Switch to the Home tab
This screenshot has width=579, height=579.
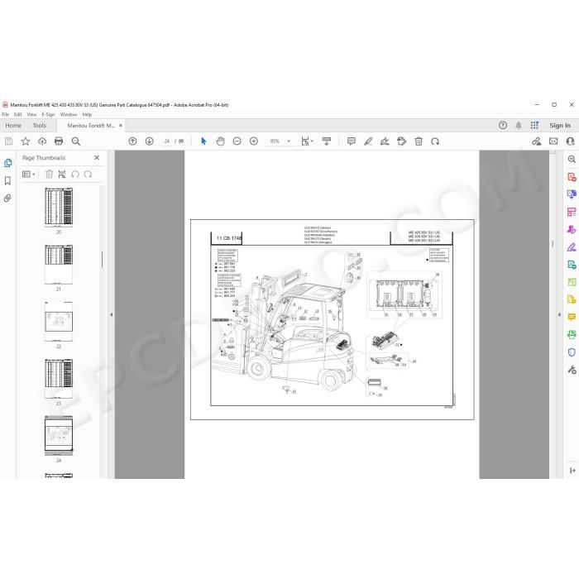tap(13, 125)
